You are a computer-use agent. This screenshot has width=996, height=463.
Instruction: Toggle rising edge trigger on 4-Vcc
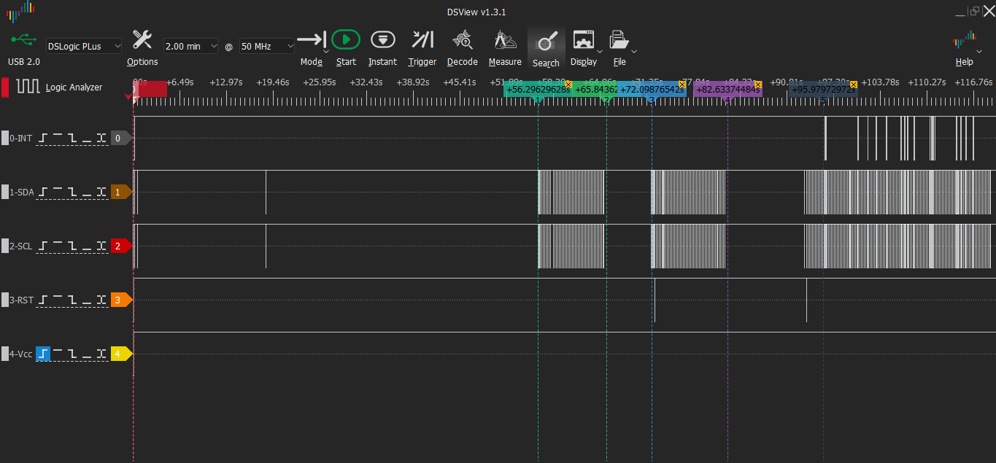point(43,354)
